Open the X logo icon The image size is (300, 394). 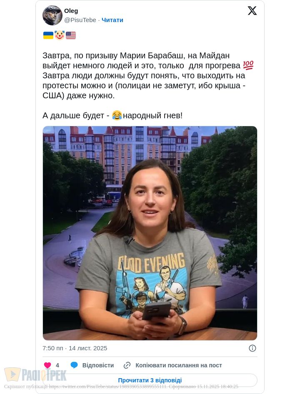tap(252, 11)
